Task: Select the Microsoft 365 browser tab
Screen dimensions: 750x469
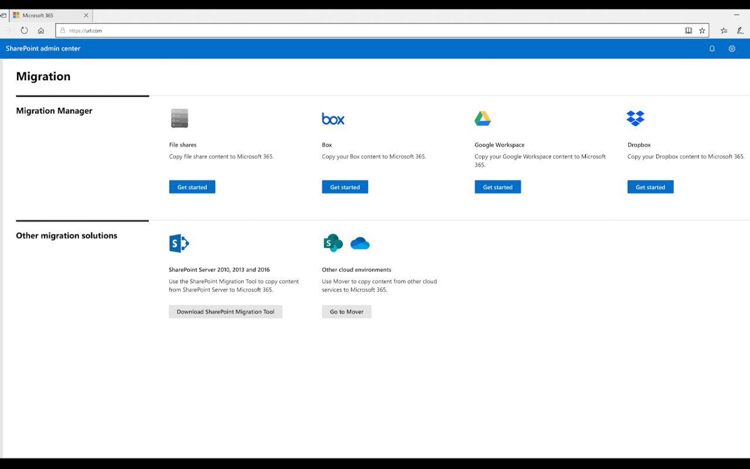Action: pos(50,15)
